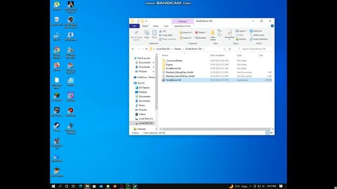Select This PC in navigation pane

click(139, 83)
